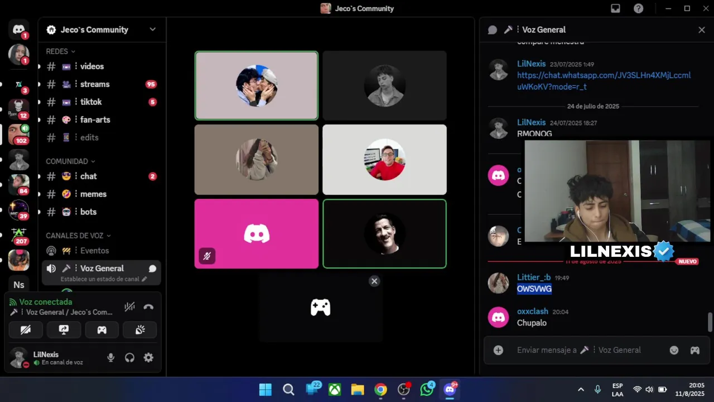This screenshot has width=714, height=402.
Task: Open Windows Start menu
Action: tap(266, 389)
